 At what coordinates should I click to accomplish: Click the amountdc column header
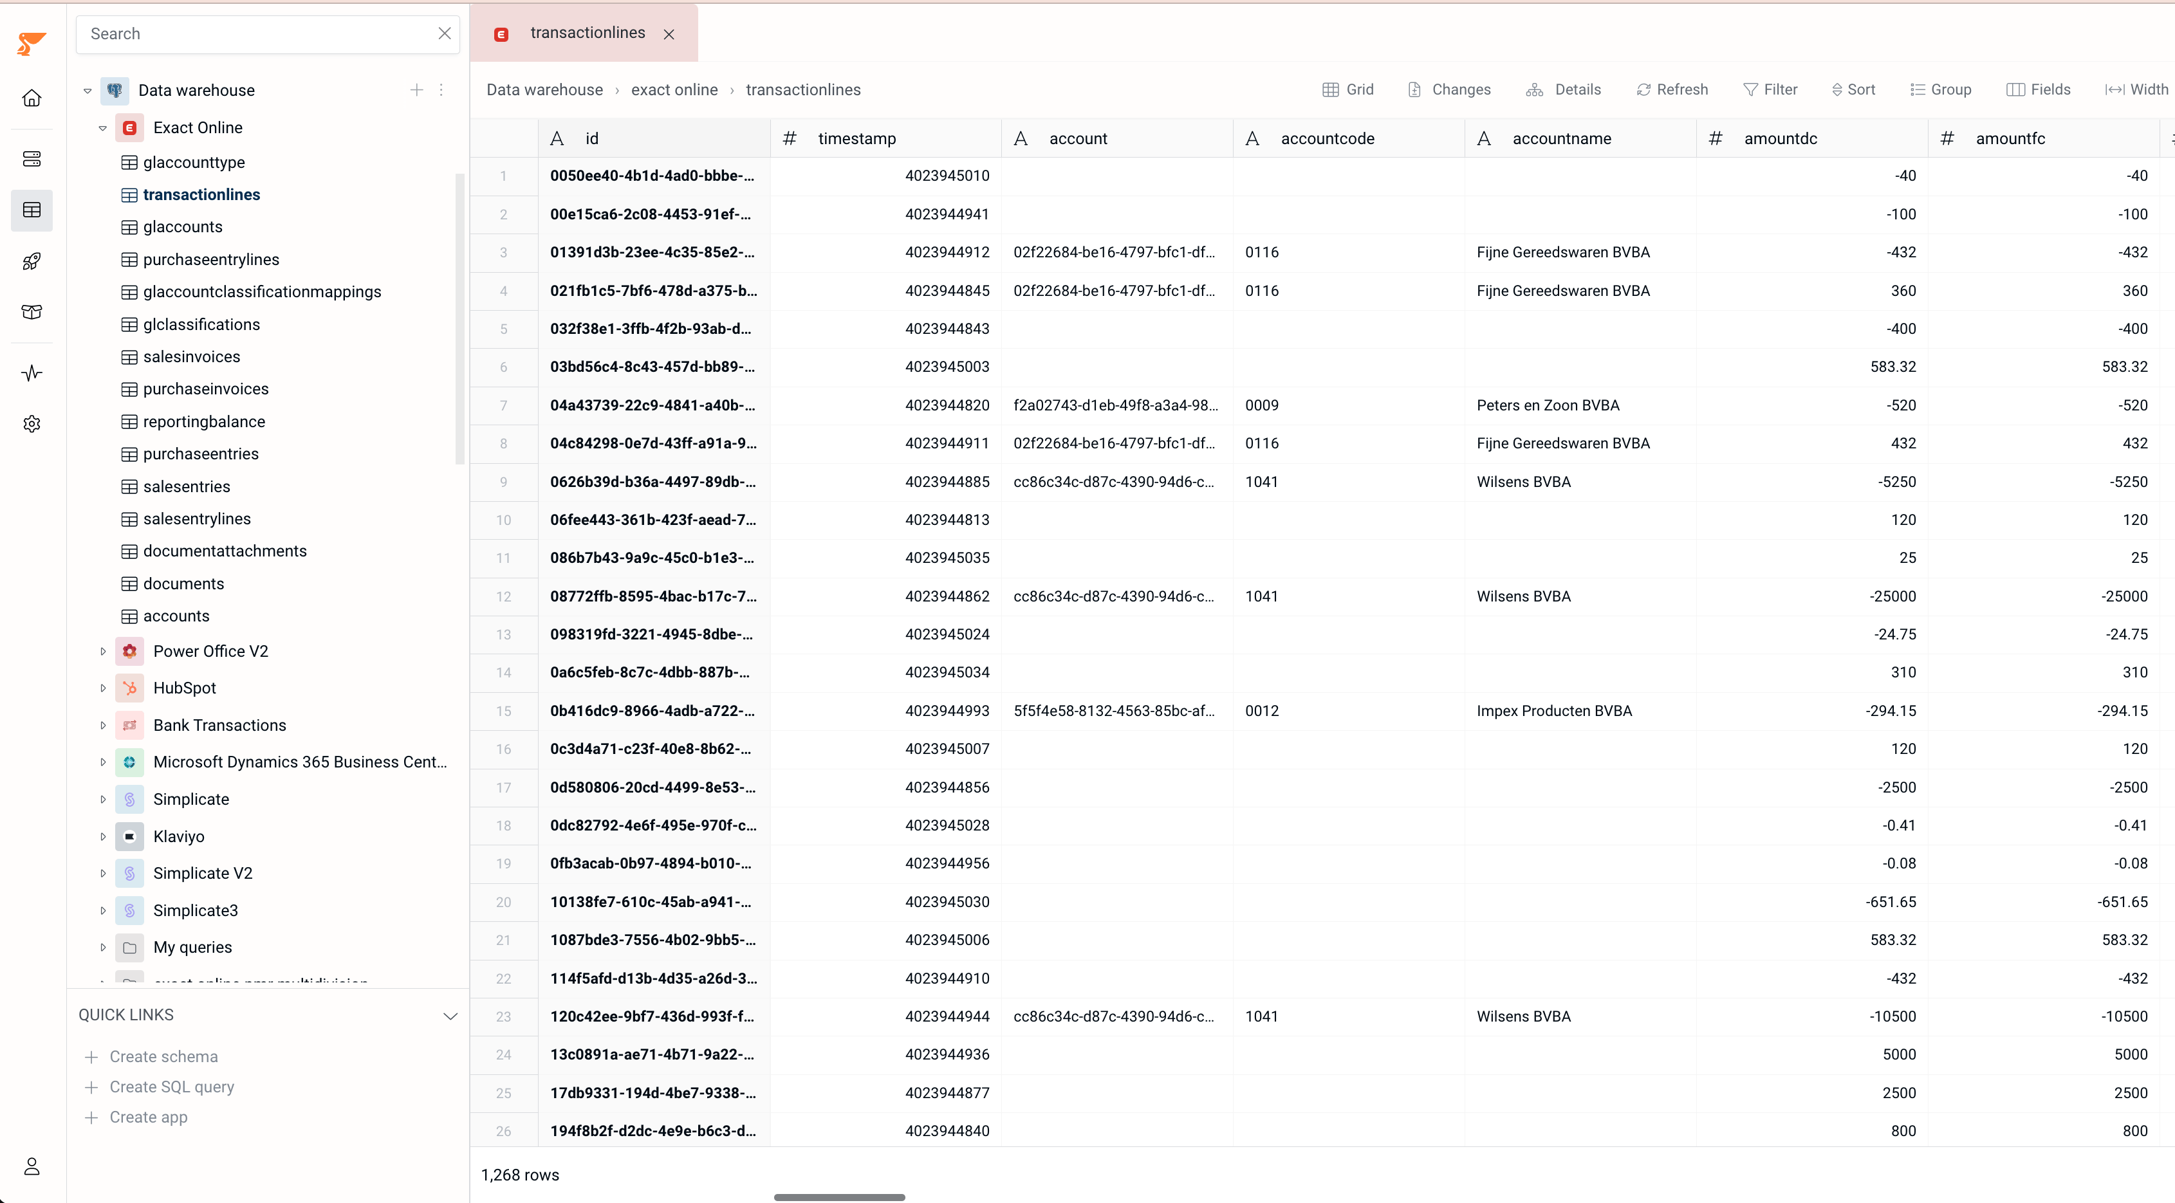(1812, 138)
